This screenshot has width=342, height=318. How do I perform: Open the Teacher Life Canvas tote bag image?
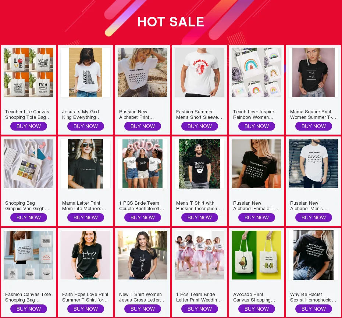pyautogui.click(x=29, y=72)
